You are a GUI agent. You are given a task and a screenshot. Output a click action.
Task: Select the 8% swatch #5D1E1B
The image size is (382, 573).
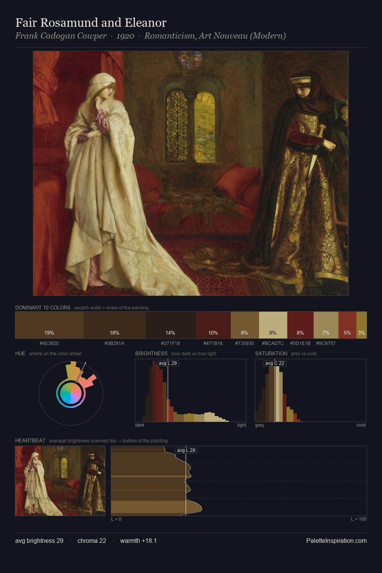(x=300, y=325)
